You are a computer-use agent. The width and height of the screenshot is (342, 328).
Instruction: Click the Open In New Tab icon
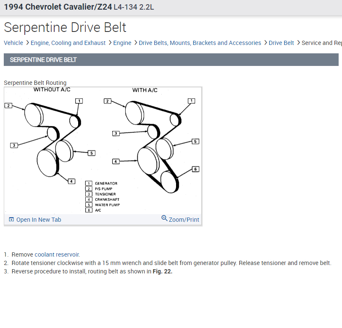(11, 219)
